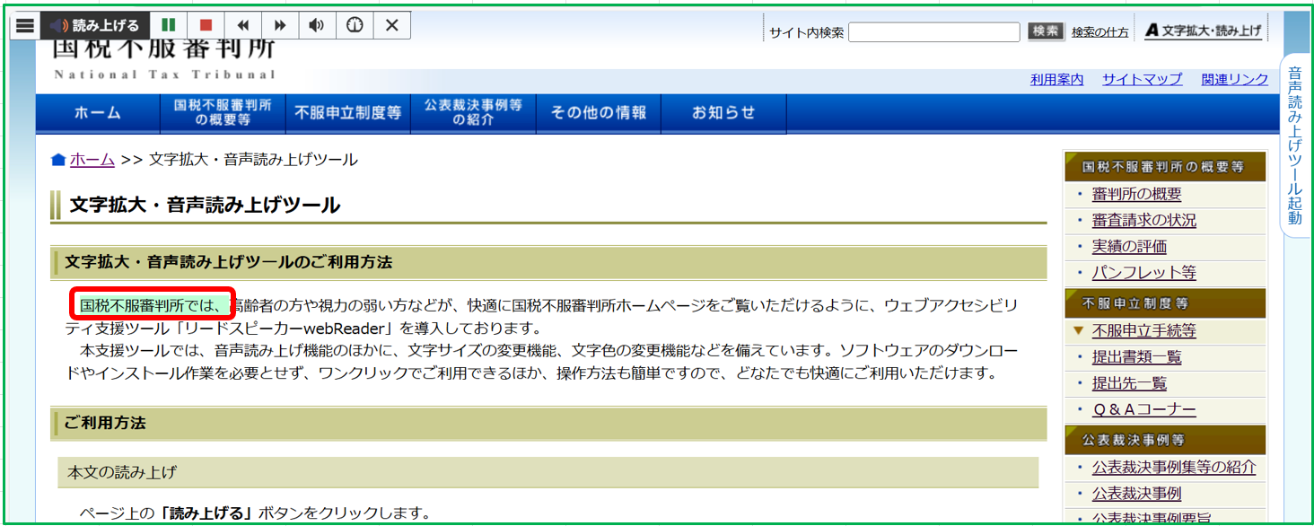This screenshot has width=1314, height=526.
Task: Open the reading speed gauge icon
Action: pyautogui.click(x=355, y=26)
